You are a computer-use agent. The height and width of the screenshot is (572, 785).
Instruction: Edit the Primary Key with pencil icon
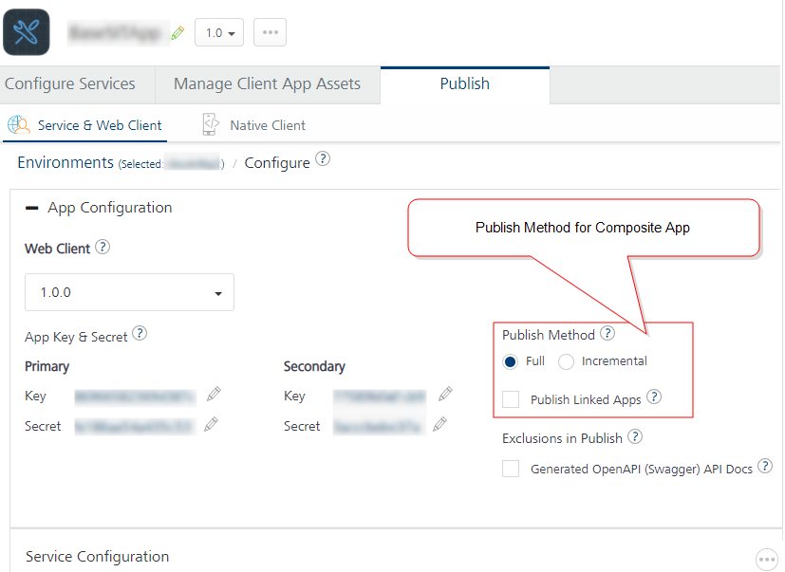tap(215, 394)
